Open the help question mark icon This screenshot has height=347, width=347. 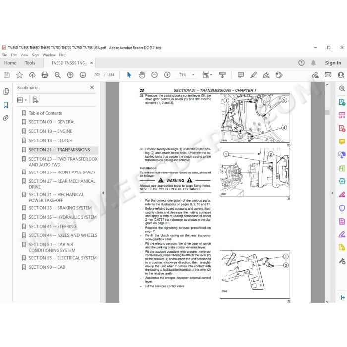click(301, 63)
